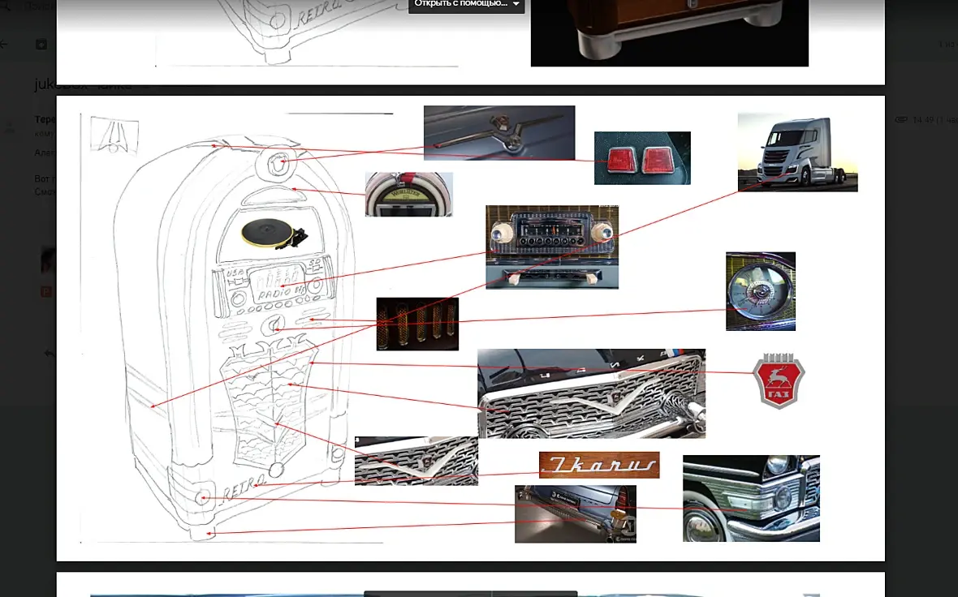This screenshot has width=958, height=597.
Task: Click the page controls bar at the bottom
Action: coord(470,593)
